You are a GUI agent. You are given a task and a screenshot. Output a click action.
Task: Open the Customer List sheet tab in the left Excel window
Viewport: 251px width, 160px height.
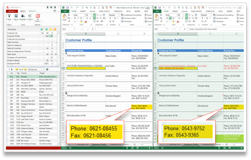(x=82, y=144)
